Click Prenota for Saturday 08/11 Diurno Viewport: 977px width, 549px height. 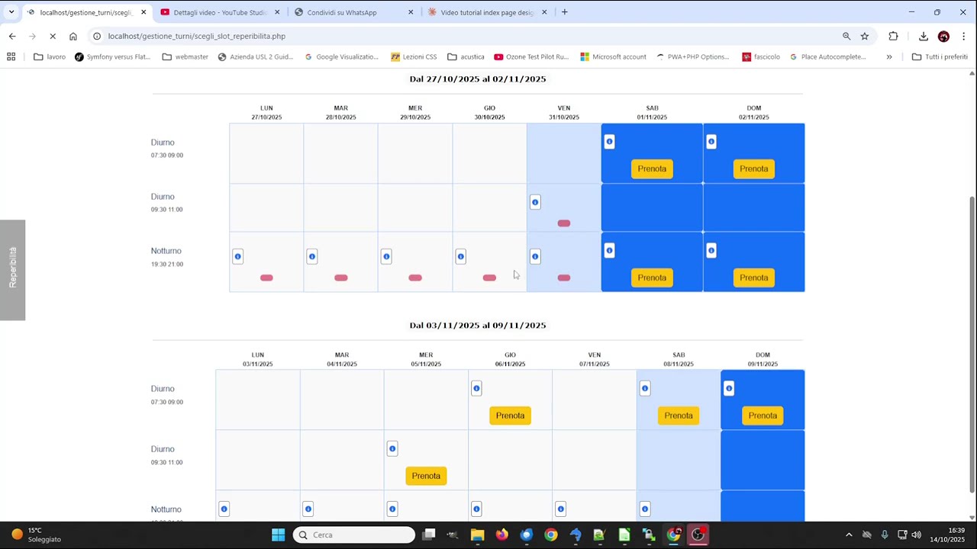point(679,416)
